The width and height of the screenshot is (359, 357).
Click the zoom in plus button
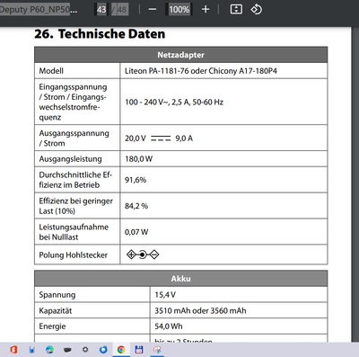[x=206, y=10]
